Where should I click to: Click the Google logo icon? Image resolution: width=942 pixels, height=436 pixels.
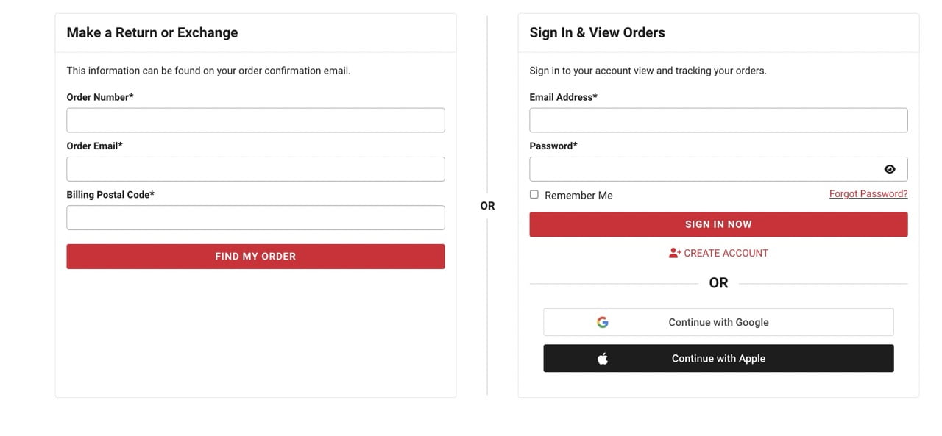click(x=603, y=322)
